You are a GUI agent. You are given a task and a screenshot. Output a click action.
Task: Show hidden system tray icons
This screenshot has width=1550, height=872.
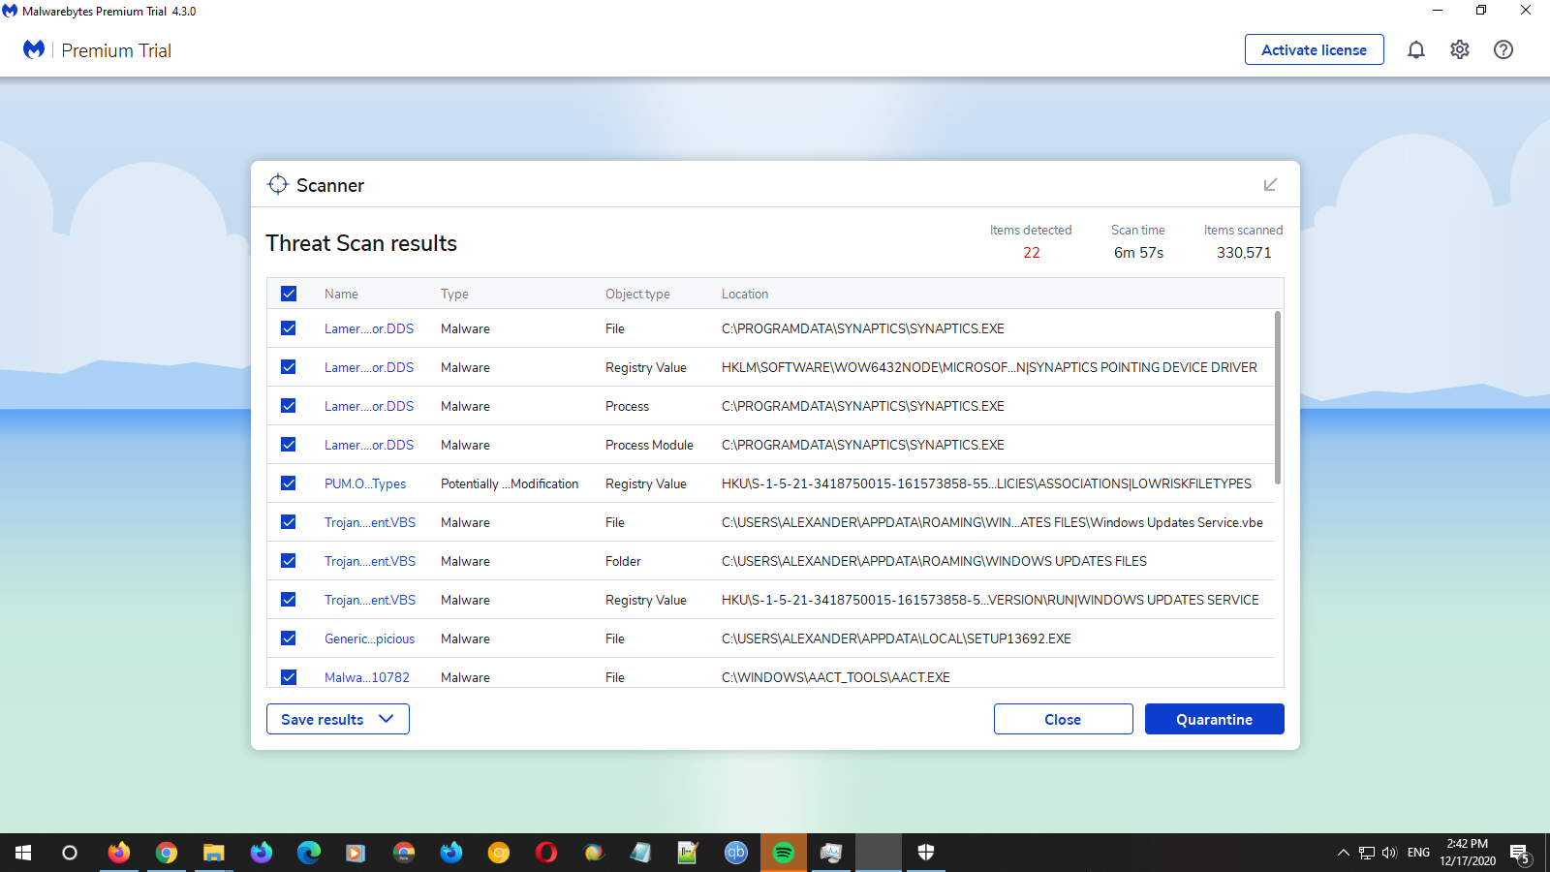click(1343, 853)
